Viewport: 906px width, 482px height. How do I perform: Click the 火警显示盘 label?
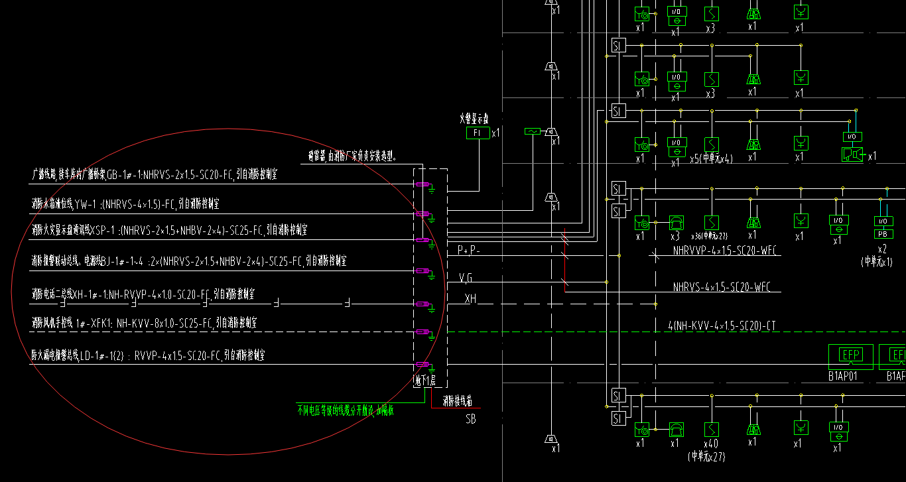[474, 119]
